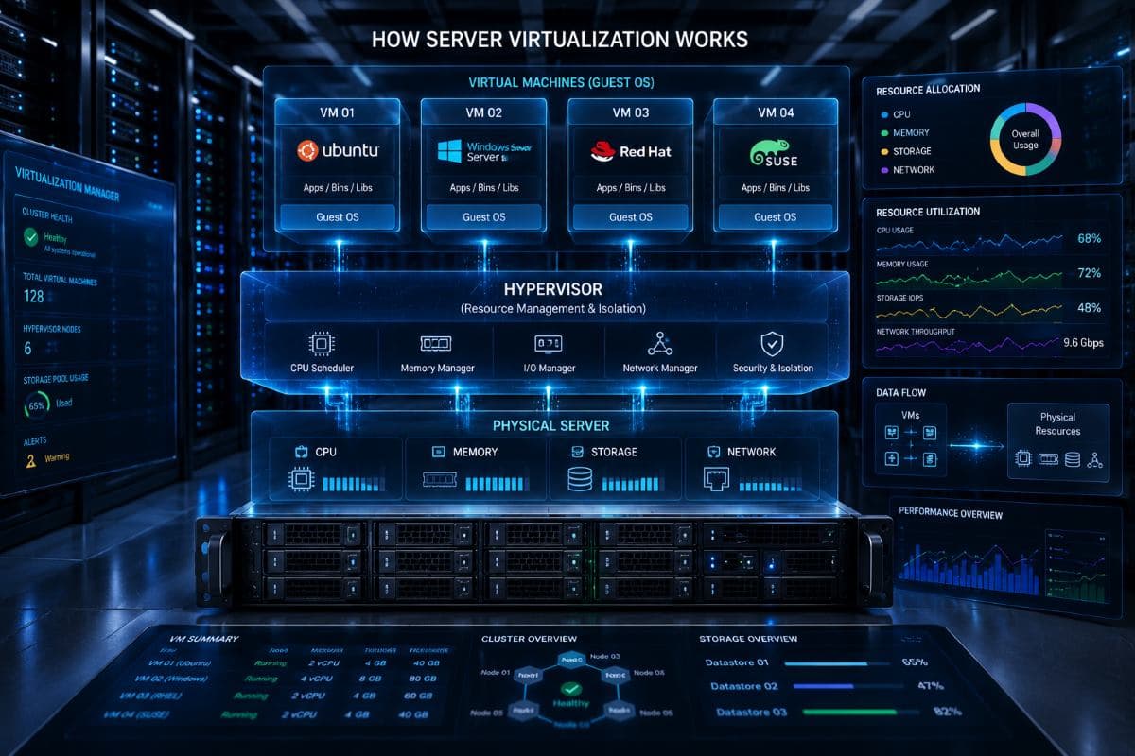
Task: Select the VM 02 header
Action: (484, 113)
